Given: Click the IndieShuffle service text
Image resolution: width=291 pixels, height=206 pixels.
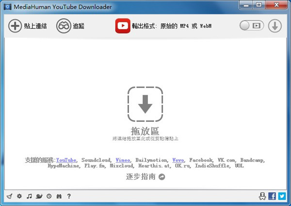Looking at the screenshot, I should [x=212, y=166].
